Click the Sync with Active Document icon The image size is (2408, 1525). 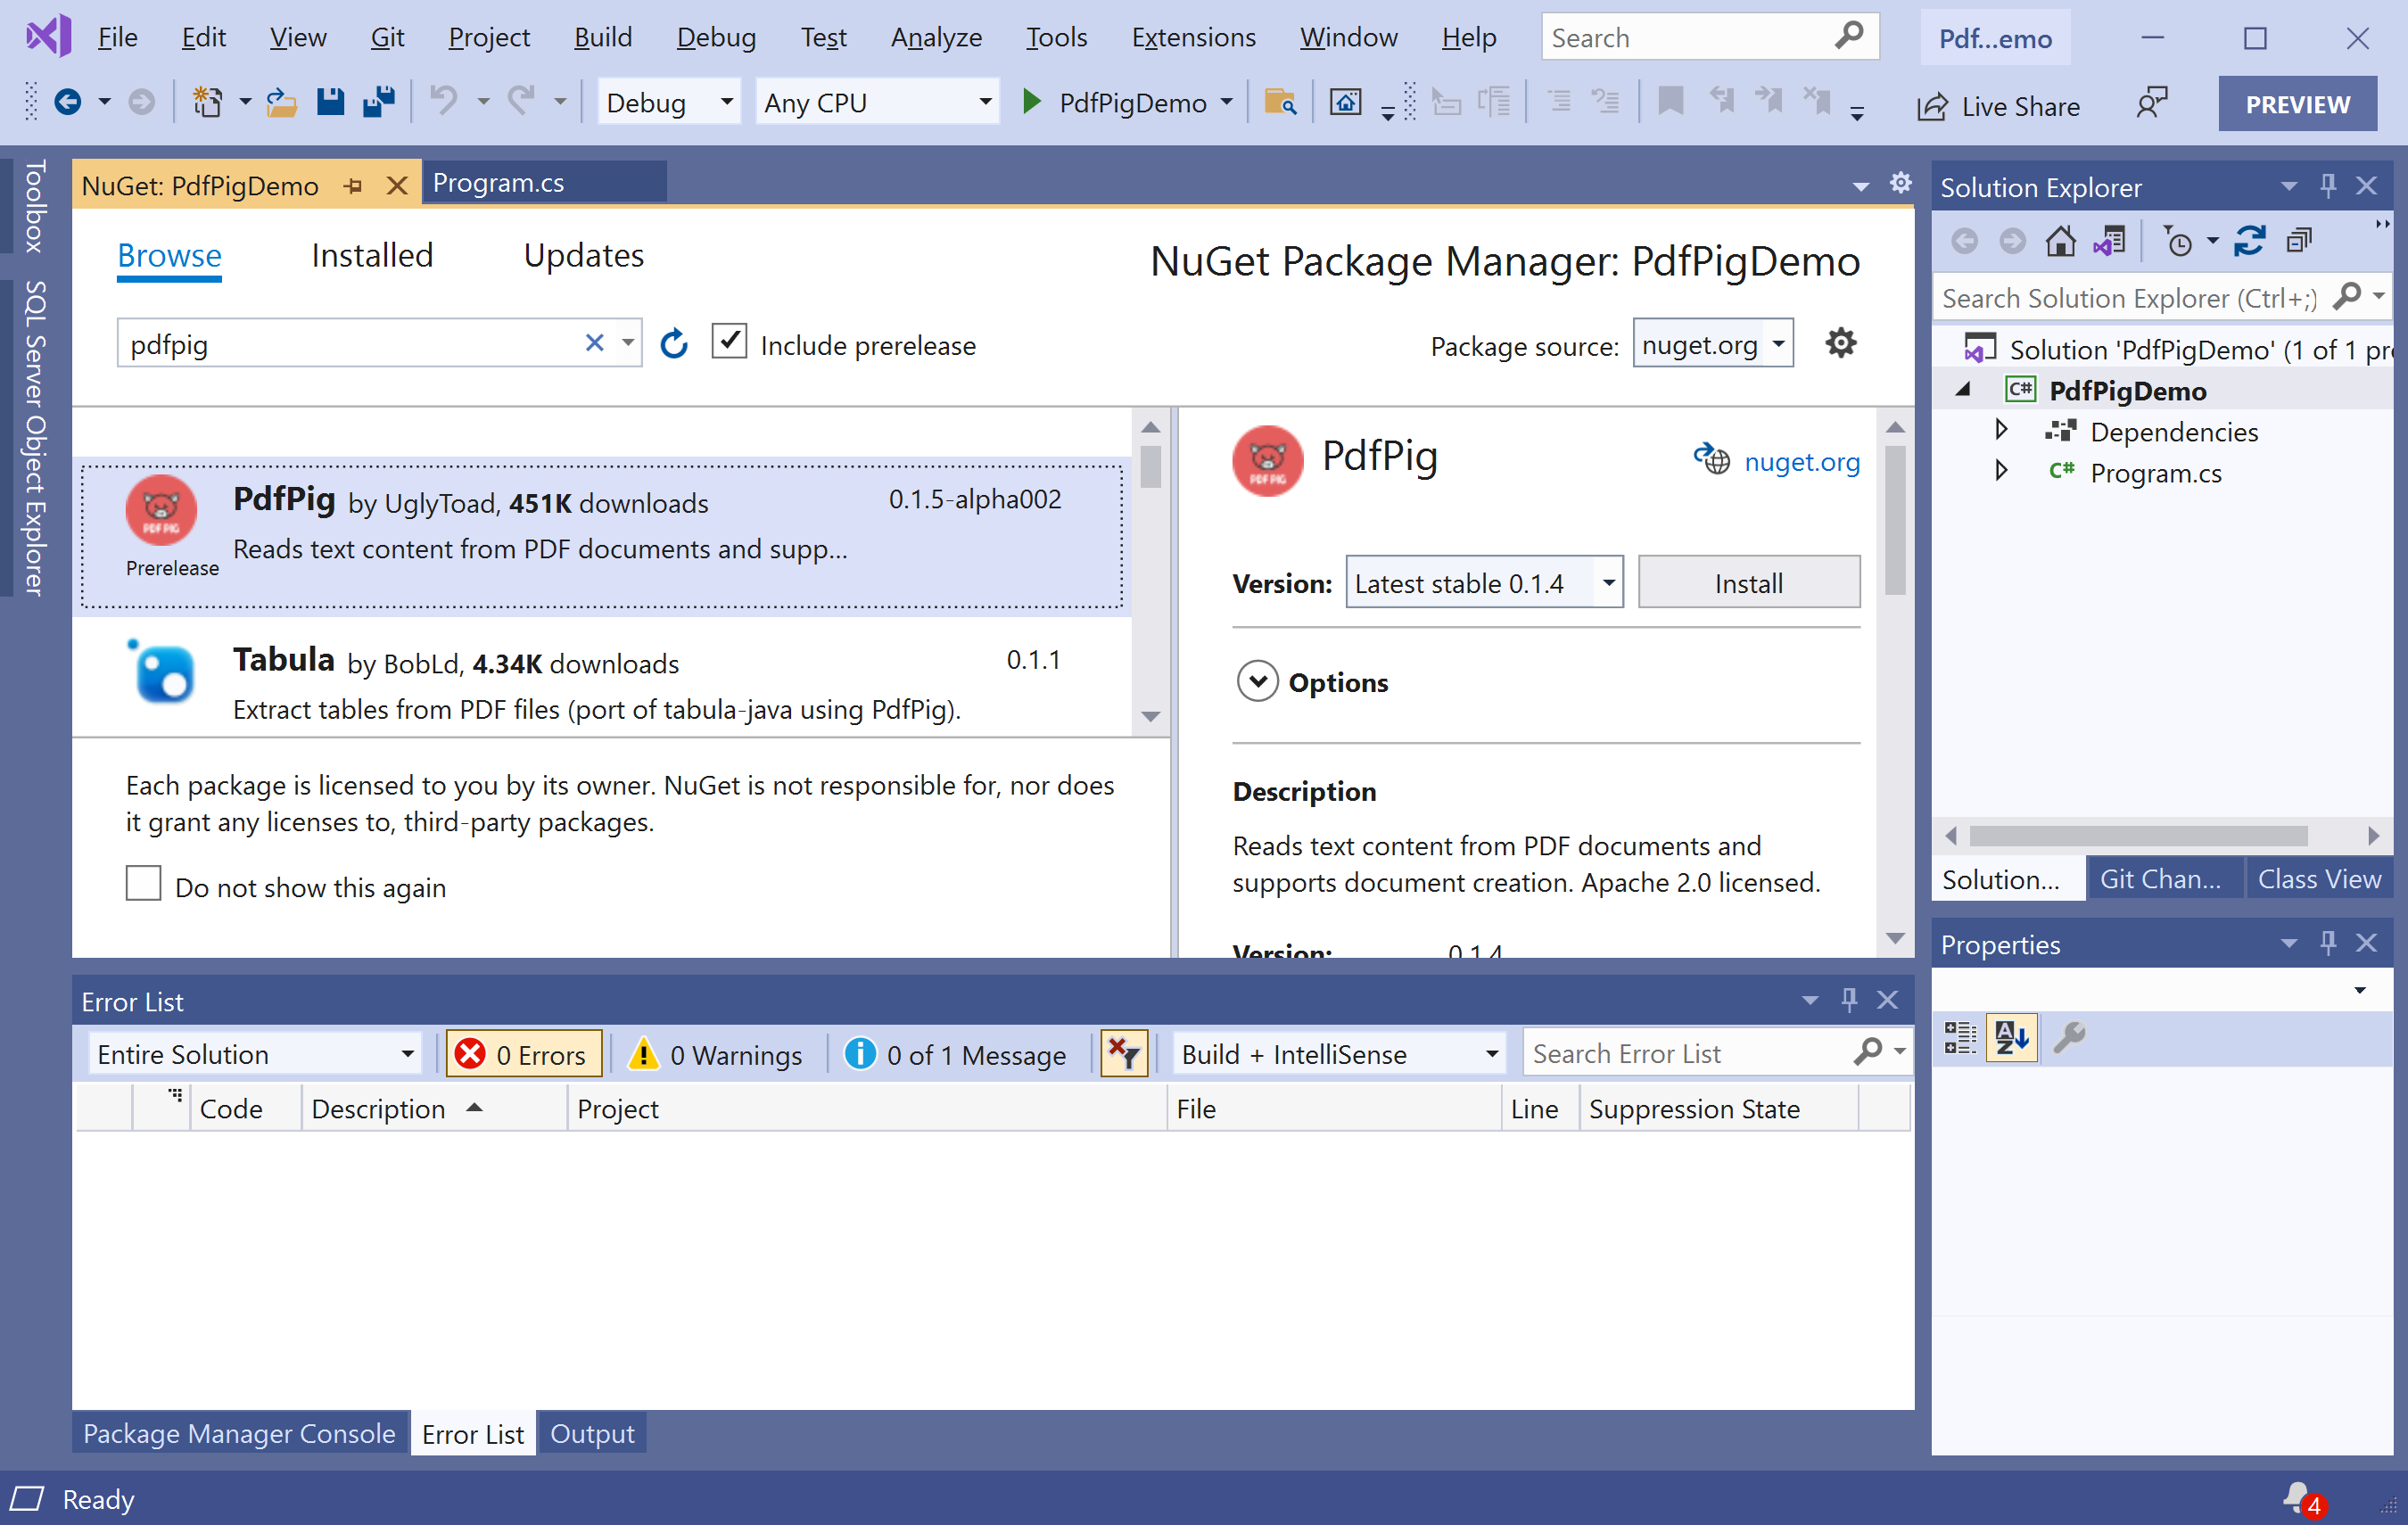click(2249, 241)
